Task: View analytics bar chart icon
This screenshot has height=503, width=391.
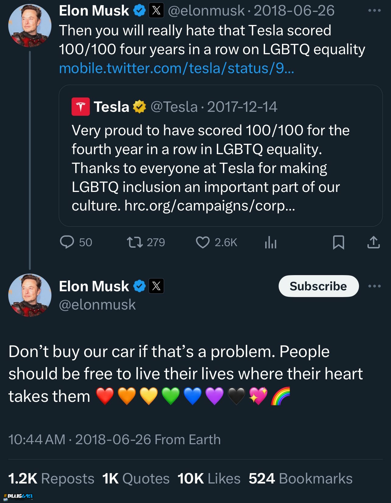Action: click(271, 243)
